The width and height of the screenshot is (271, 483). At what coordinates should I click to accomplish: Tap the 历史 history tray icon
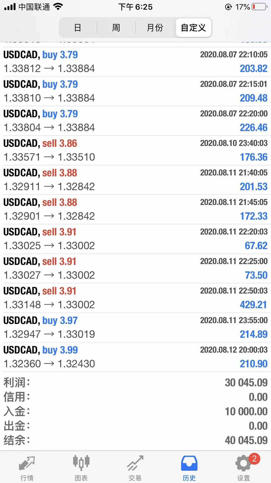(189, 463)
